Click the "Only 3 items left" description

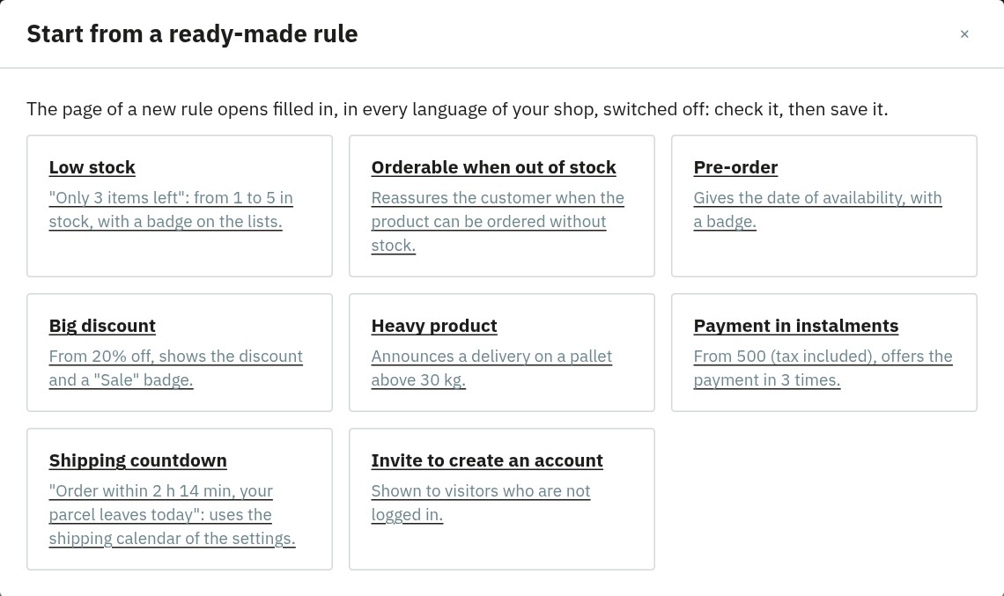[171, 210]
